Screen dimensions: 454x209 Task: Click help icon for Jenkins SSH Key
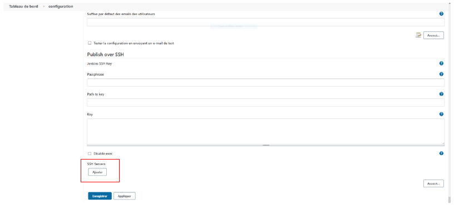coord(441,63)
